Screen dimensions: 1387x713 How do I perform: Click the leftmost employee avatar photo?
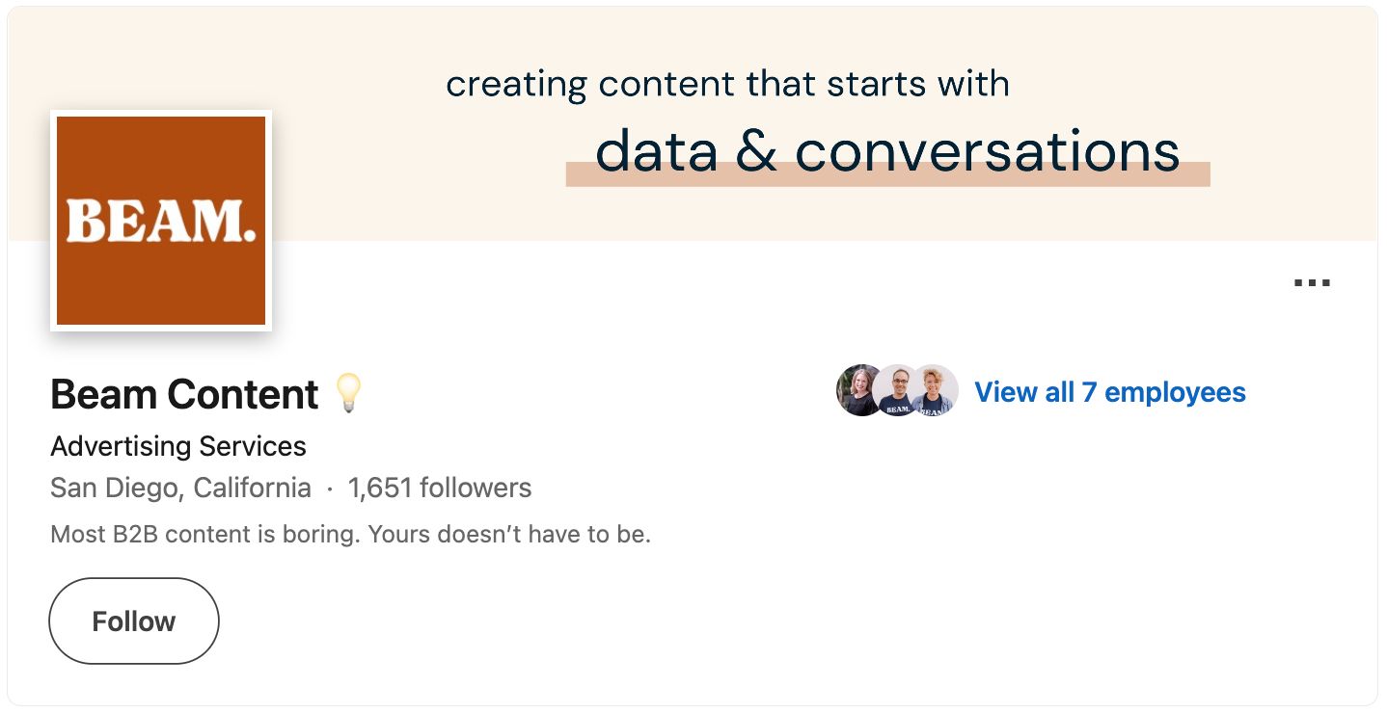click(857, 390)
